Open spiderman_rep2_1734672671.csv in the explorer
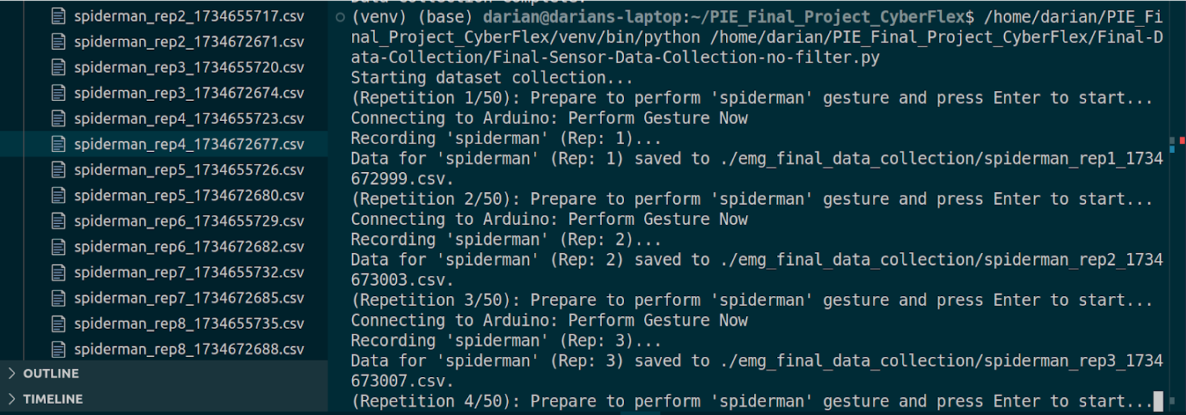Screen dimensions: 1186x415 click(x=189, y=42)
